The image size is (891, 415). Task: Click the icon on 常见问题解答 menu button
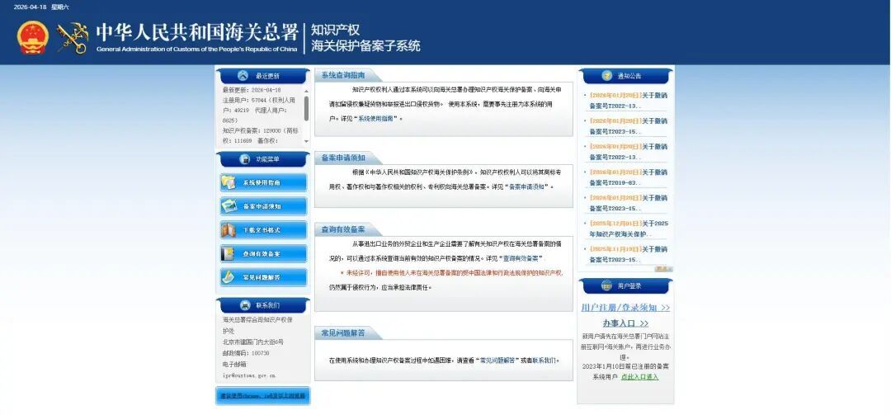point(229,277)
